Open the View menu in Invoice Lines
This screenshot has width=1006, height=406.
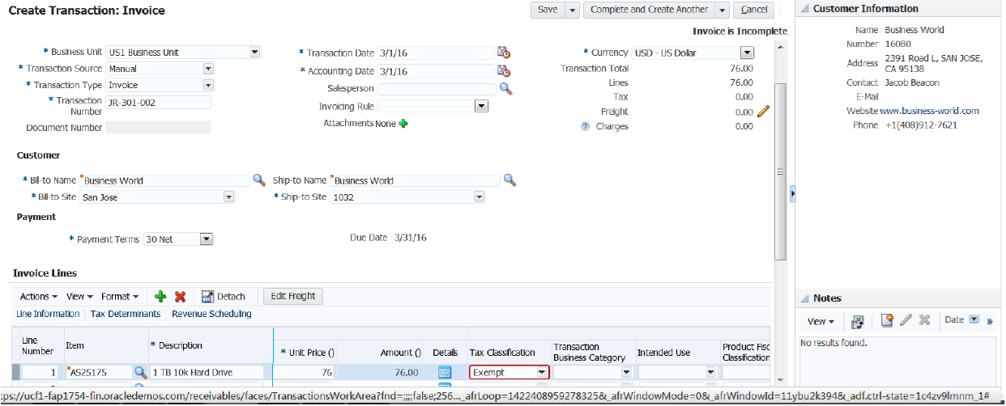79,297
